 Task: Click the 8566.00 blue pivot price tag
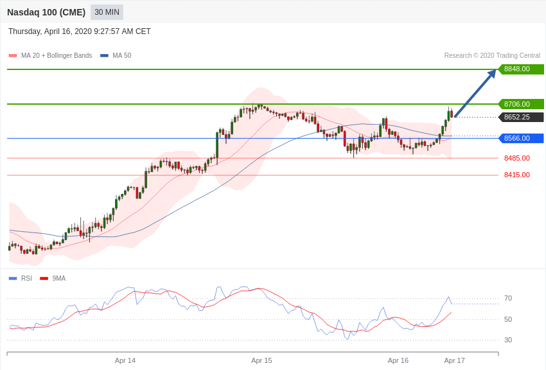point(521,138)
